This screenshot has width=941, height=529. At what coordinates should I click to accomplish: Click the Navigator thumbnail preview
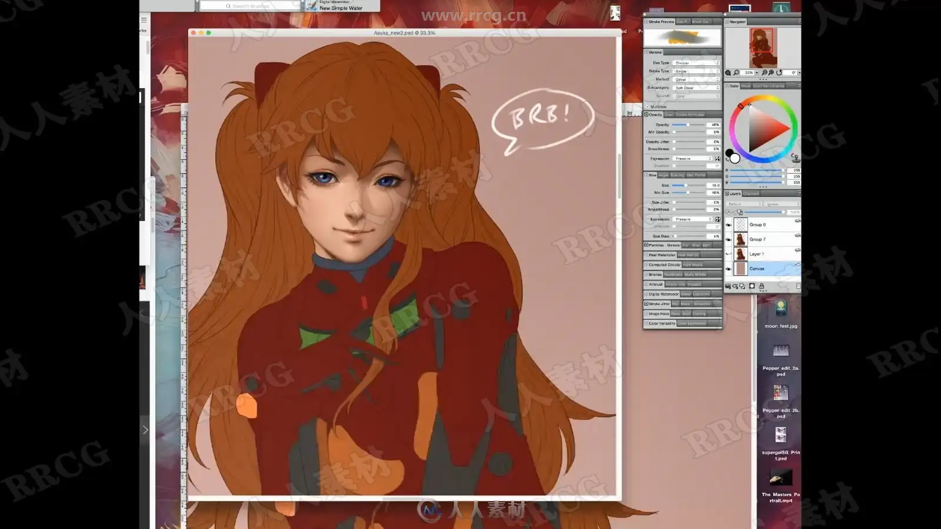[x=763, y=48]
